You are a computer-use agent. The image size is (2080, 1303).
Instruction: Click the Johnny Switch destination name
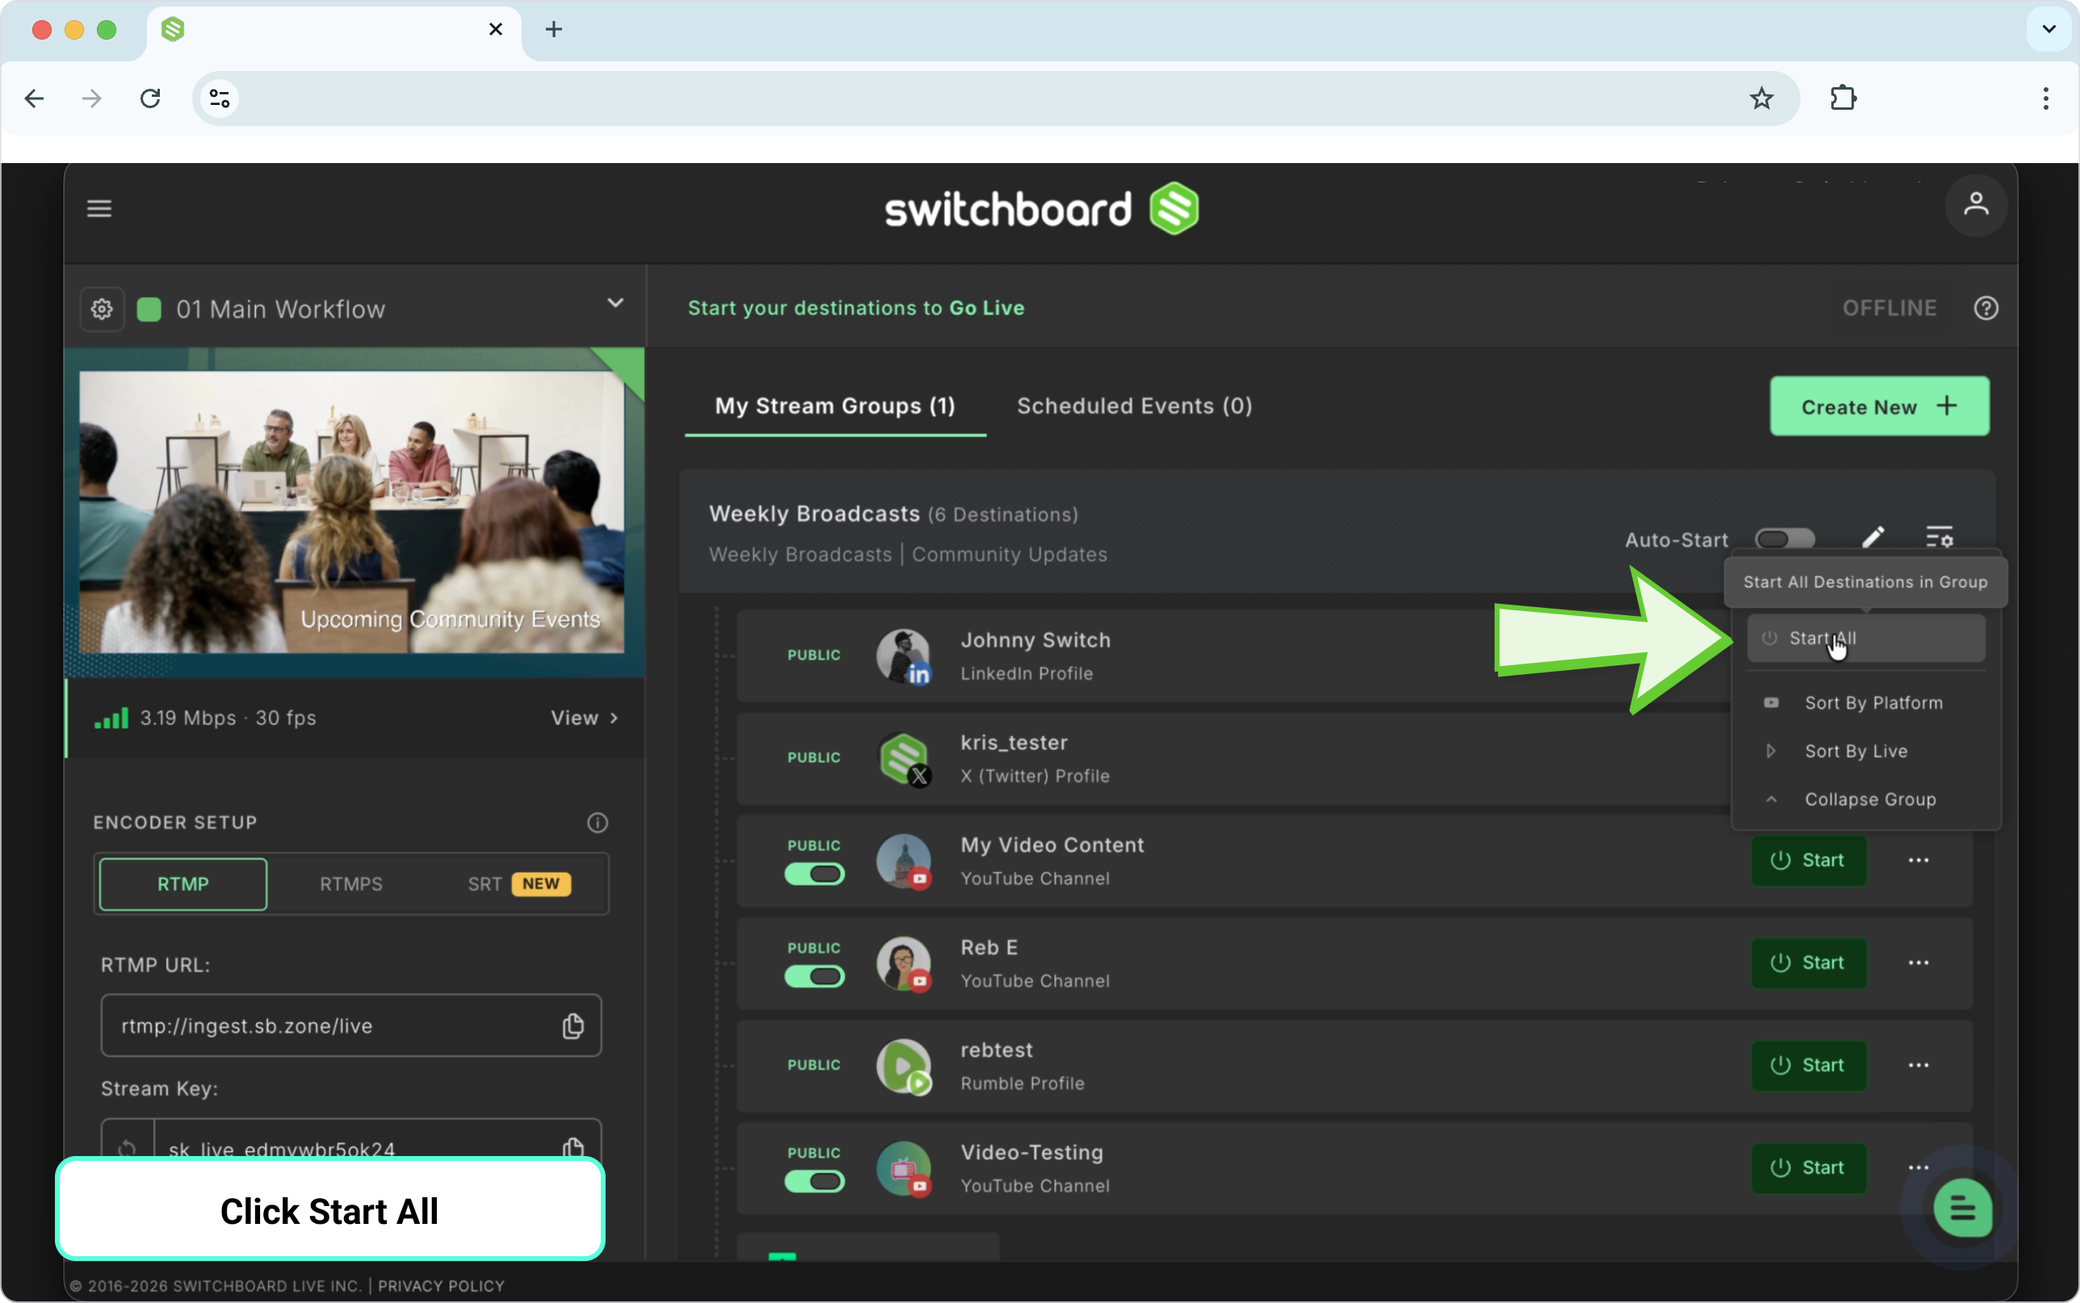1035,640
